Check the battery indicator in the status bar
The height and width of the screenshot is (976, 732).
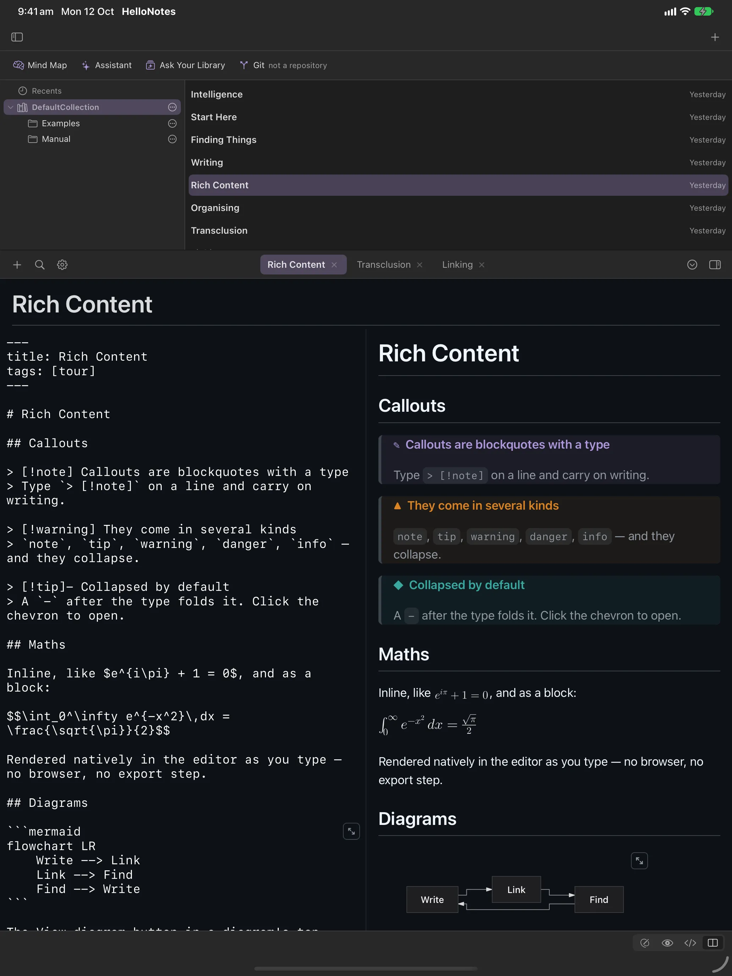[x=704, y=11]
